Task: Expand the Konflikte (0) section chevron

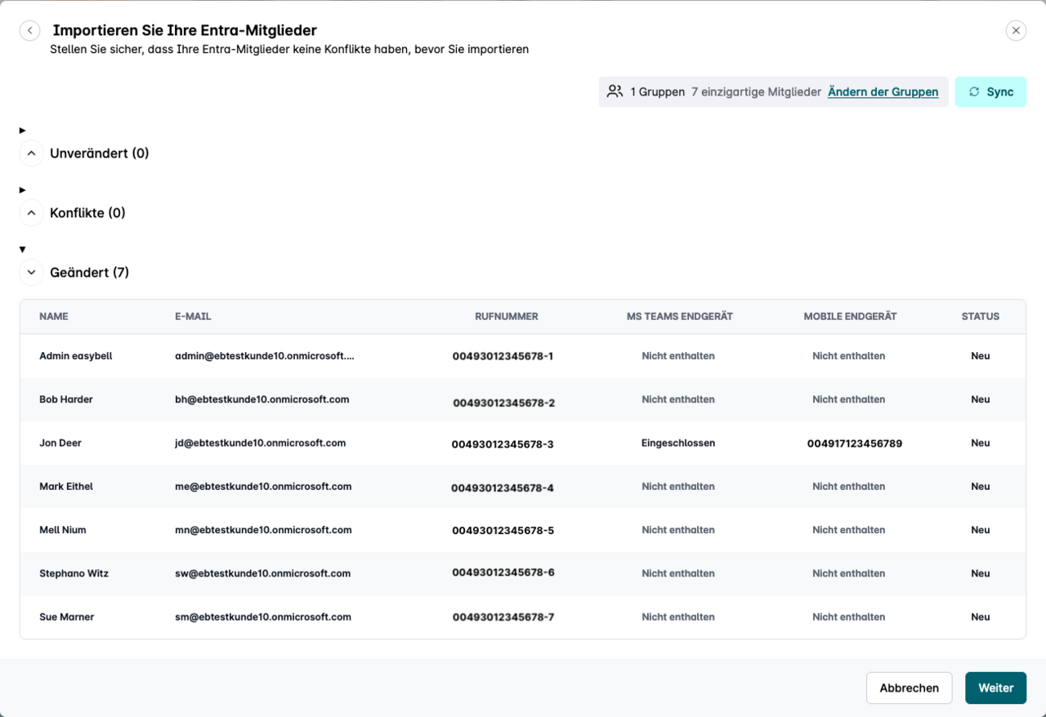Action: (x=31, y=213)
